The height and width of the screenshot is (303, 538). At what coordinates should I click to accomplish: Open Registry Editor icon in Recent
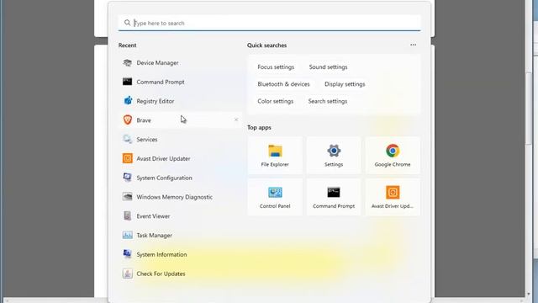(x=127, y=101)
